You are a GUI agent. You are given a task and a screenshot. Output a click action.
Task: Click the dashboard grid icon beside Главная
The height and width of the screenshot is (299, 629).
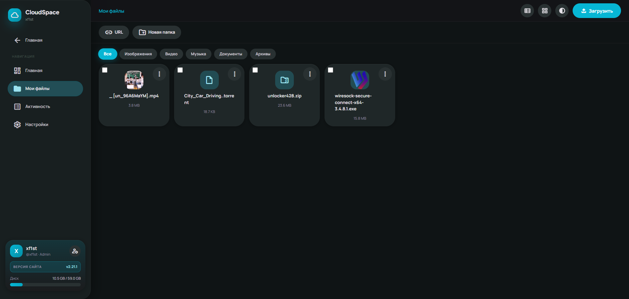click(17, 71)
